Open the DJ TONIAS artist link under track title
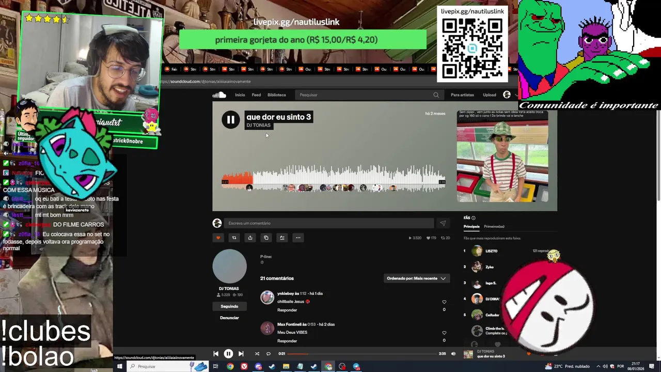The height and width of the screenshot is (372, 661). click(x=258, y=125)
